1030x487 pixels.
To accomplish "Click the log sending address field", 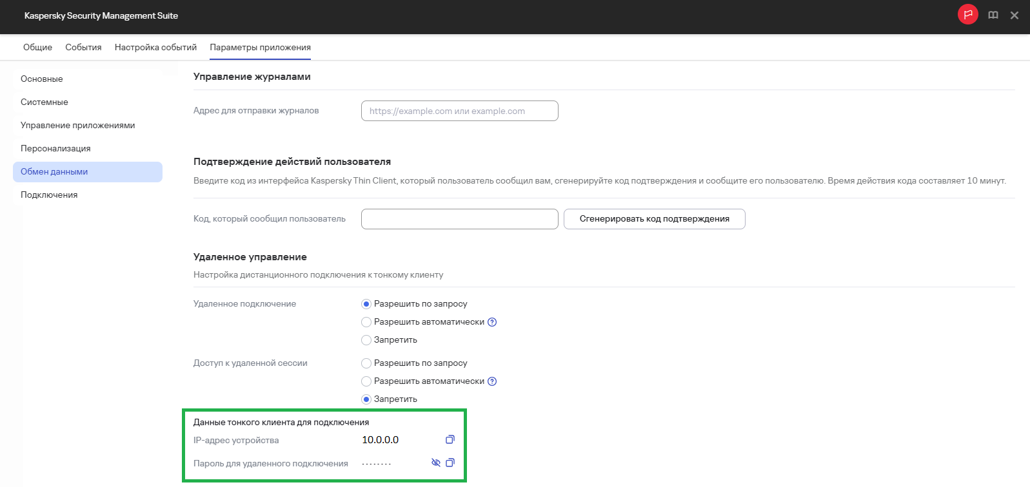I will (459, 111).
